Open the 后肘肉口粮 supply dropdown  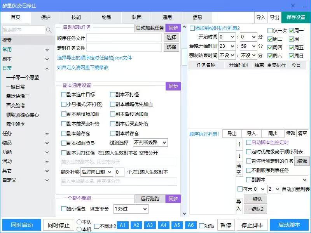pyautogui.click(x=96, y=172)
